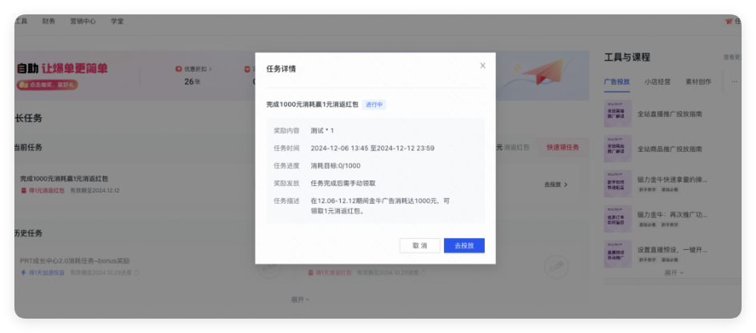This screenshot has width=756, height=333.
Task: Click the 26张 coupon count
Action: coord(192,81)
